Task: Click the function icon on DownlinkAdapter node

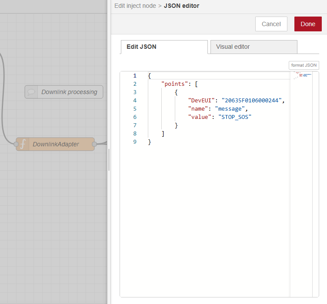Action: click(x=23, y=144)
